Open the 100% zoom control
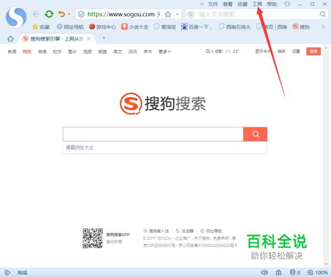The image size is (331, 277). (318, 273)
